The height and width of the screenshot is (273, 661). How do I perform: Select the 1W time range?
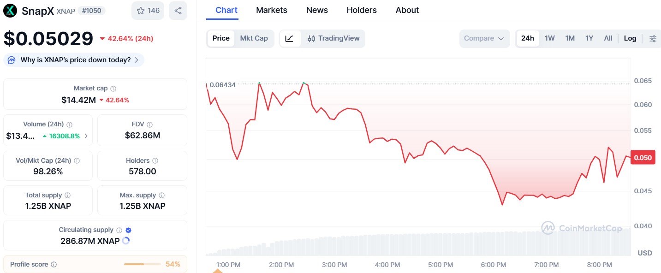point(549,38)
